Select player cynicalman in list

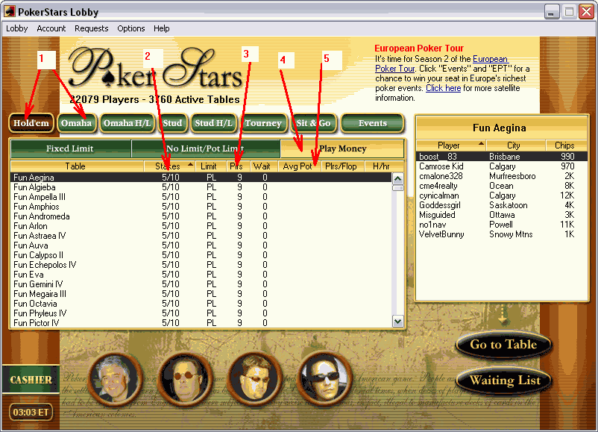tap(502, 195)
